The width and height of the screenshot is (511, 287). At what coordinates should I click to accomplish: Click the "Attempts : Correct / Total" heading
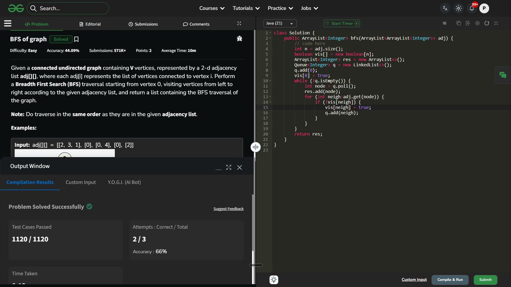[x=160, y=227]
